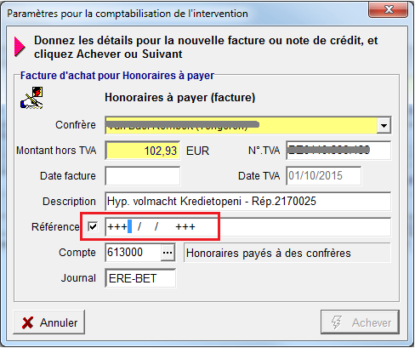Click the Achever button
The width and height of the screenshot is (415, 348).
click(x=360, y=322)
